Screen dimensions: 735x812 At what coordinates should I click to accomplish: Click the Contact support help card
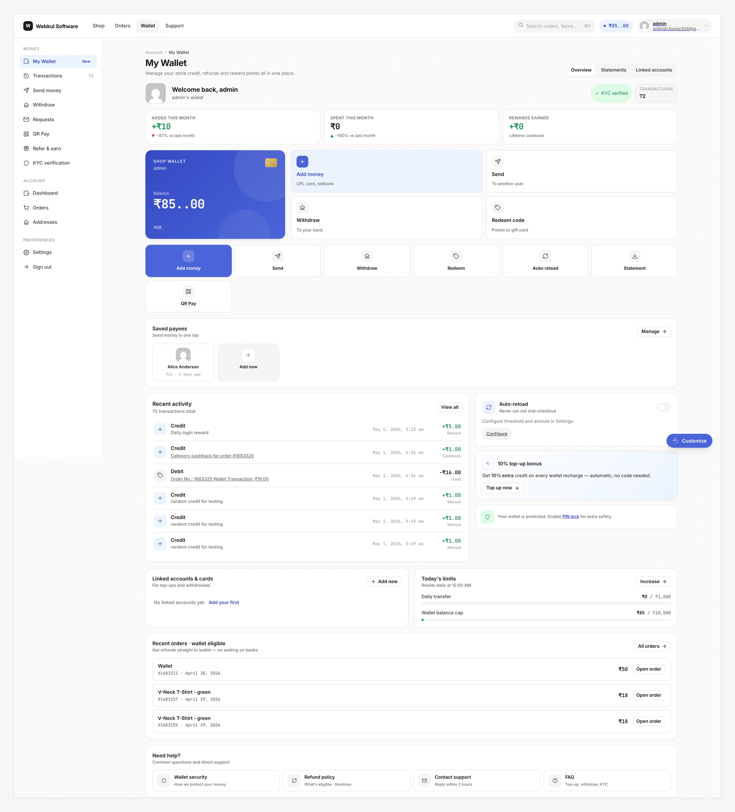(477, 780)
